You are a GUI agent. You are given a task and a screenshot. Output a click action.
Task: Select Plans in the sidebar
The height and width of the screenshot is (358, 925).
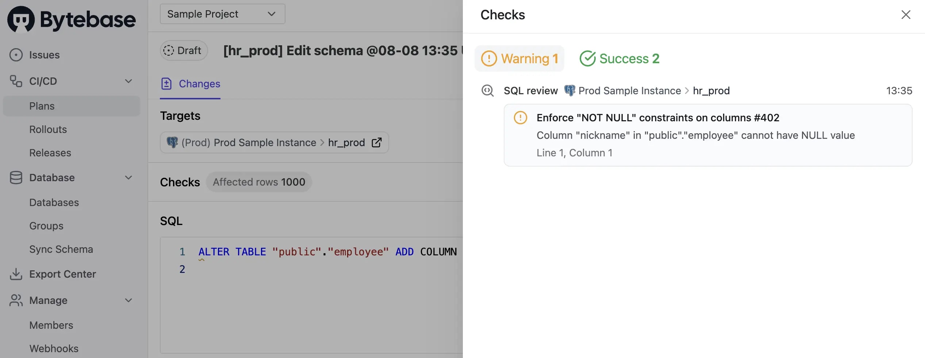click(72, 106)
